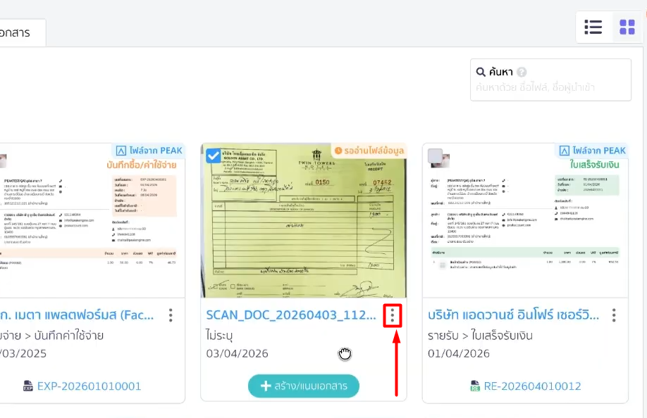This screenshot has width=647, height=418.
Task: Click the date 03/04/2026
Action: click(x=237, y=353)
